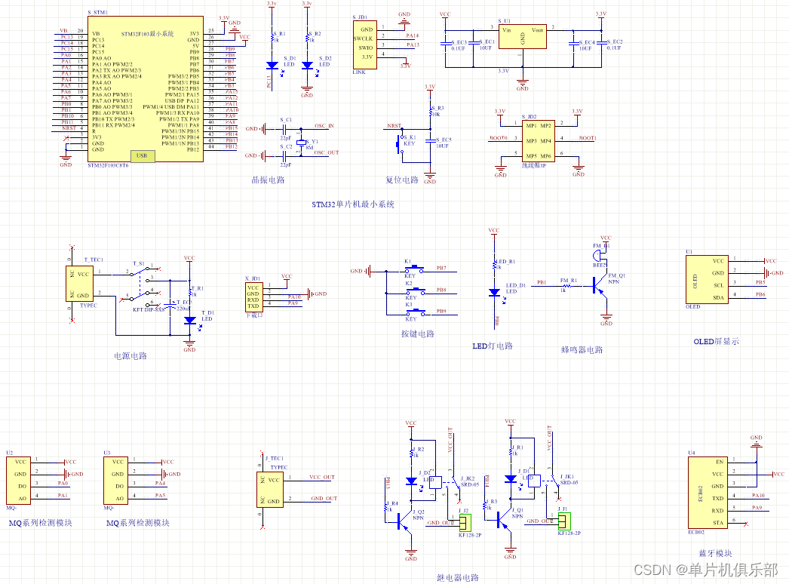Click the T_R1 1k resistor
This screenshot has width=789, height=584.
[190, 291]
